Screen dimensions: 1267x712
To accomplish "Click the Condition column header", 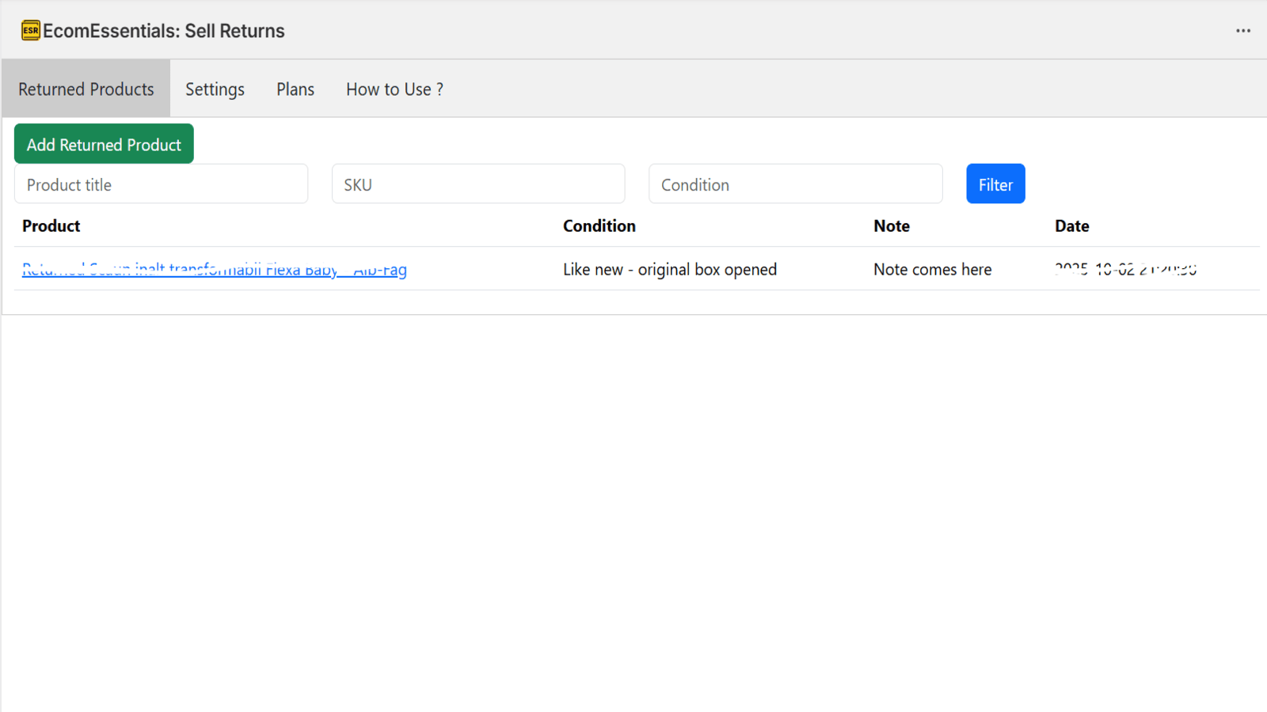I will [599, 226].
